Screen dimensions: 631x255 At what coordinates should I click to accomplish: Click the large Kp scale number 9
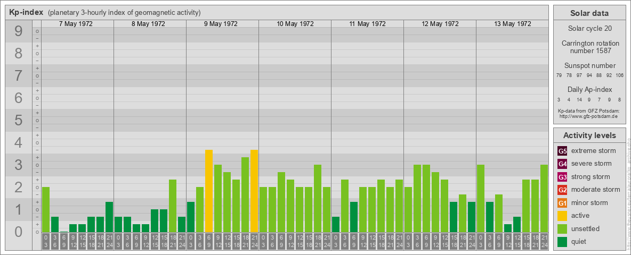[19, 31]
